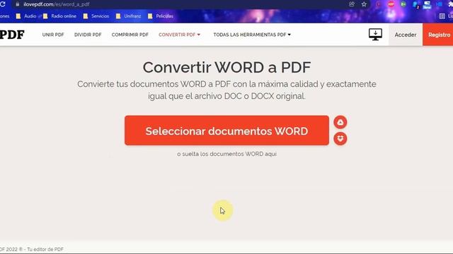453x254 pixels.
Task: Open the Películas bookmark folder
Action: pyautogui.click(x=161, y=16)
